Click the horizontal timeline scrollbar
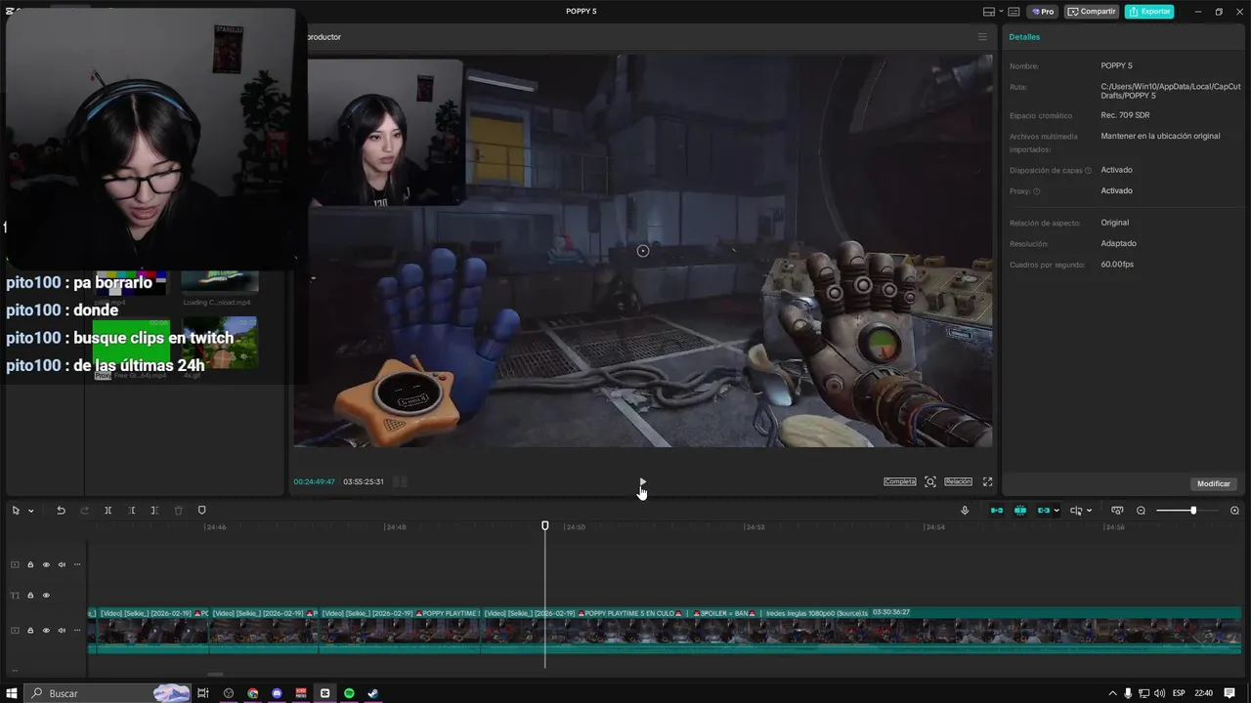This screenshot has height=703, width=1251. point(215,674)
